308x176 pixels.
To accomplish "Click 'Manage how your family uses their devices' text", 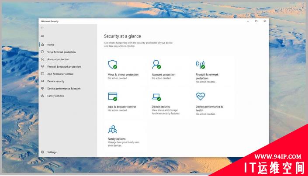I will pos(124,144).
